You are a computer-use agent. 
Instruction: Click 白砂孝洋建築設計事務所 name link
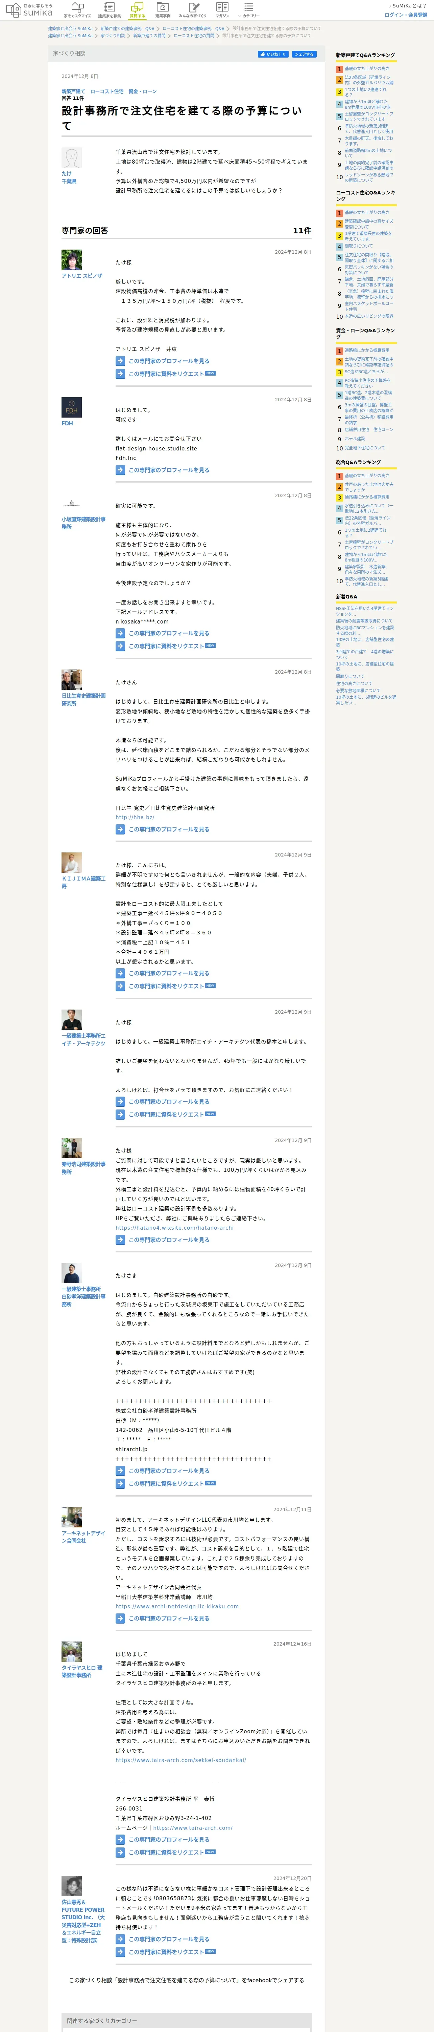tap(83, 1296)
